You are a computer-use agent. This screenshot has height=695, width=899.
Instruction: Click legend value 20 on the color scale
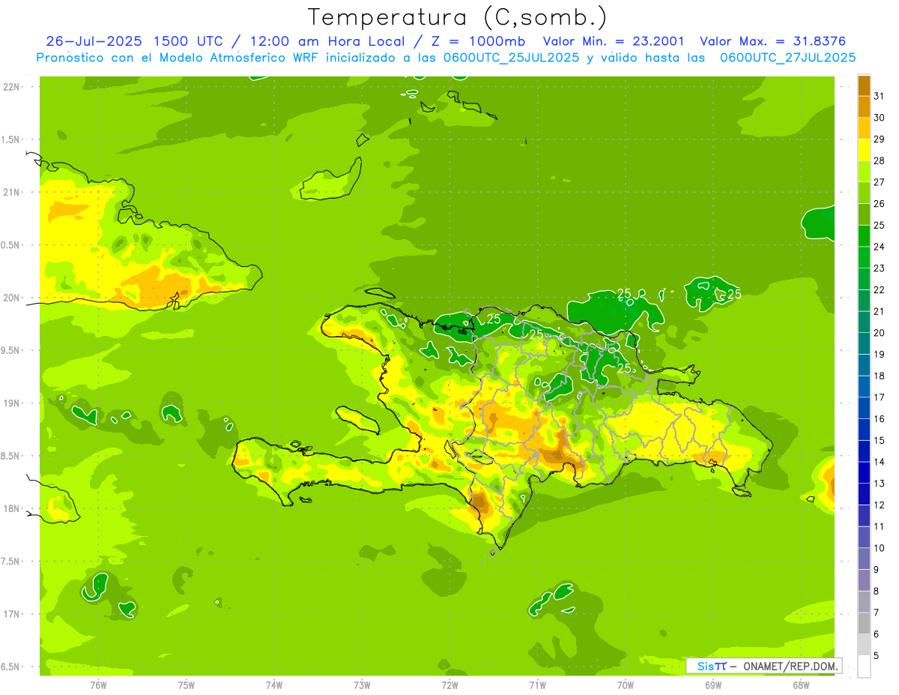coord(879,333)
